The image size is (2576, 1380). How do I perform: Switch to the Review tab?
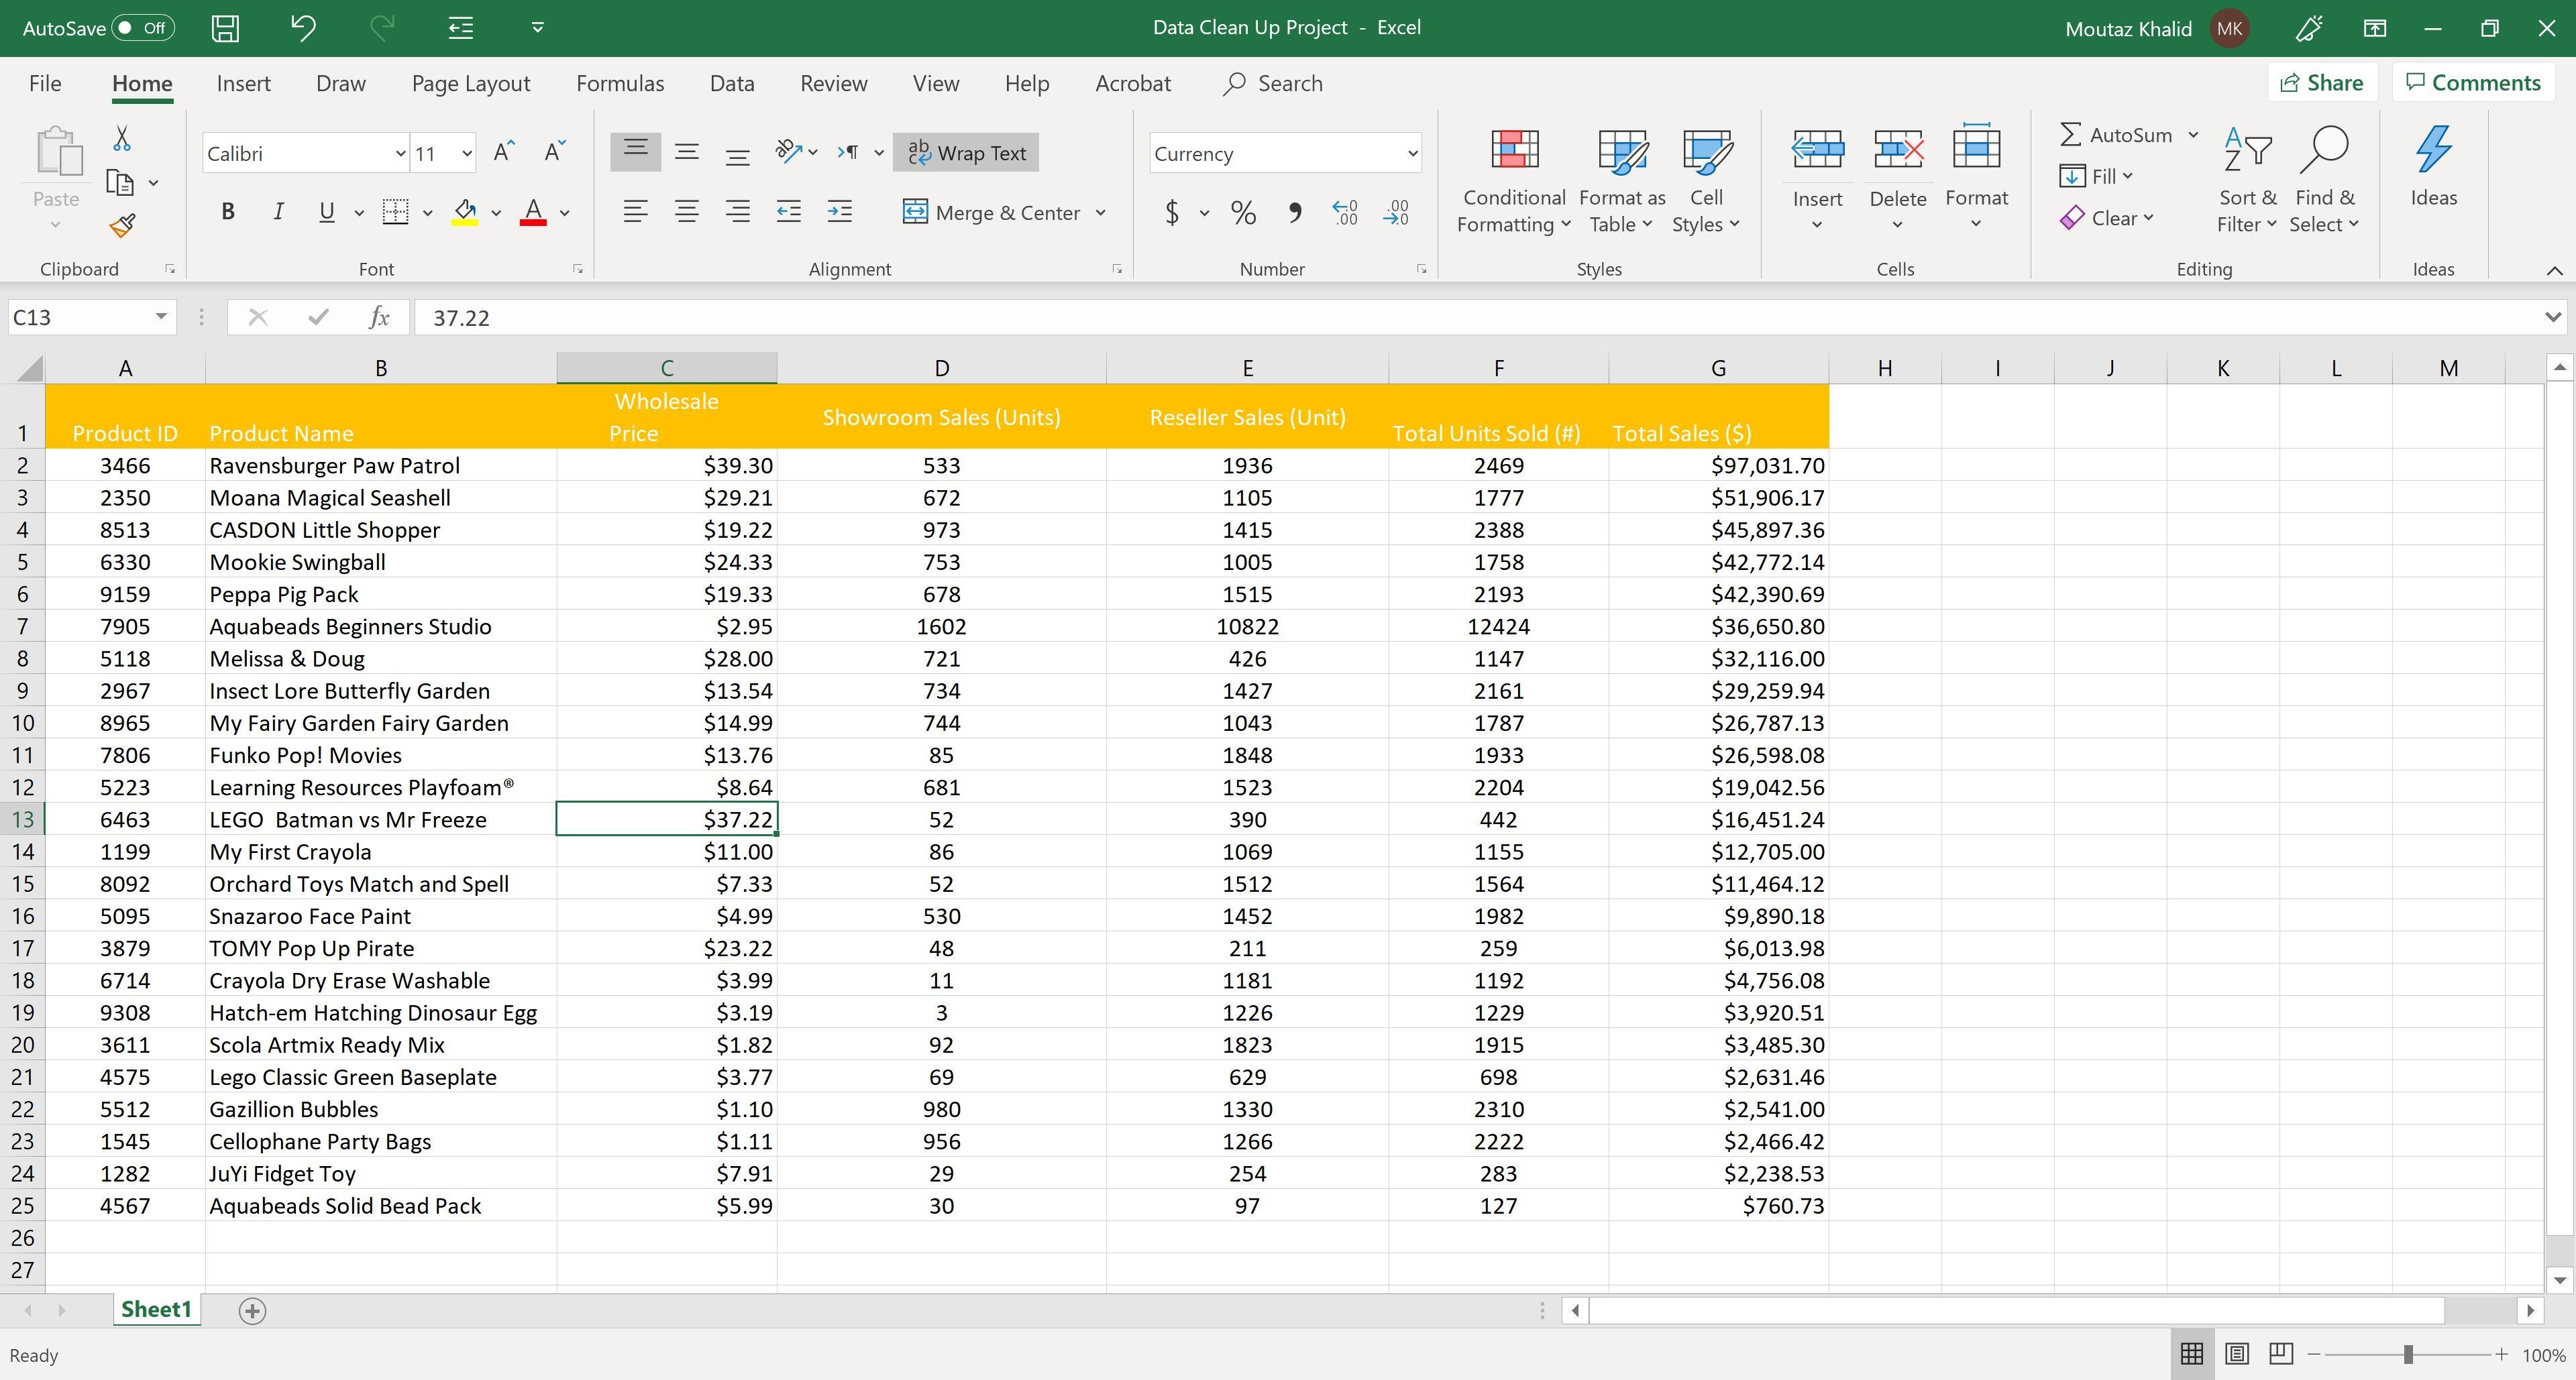(x=833, y=83)
